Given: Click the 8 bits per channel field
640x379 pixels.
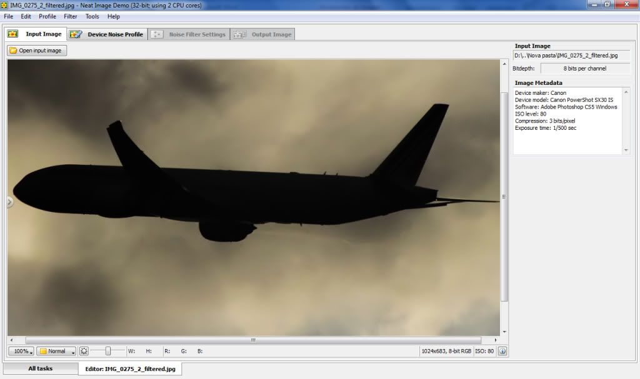Looking at the screenshot, I should click(x=585, y=69).
